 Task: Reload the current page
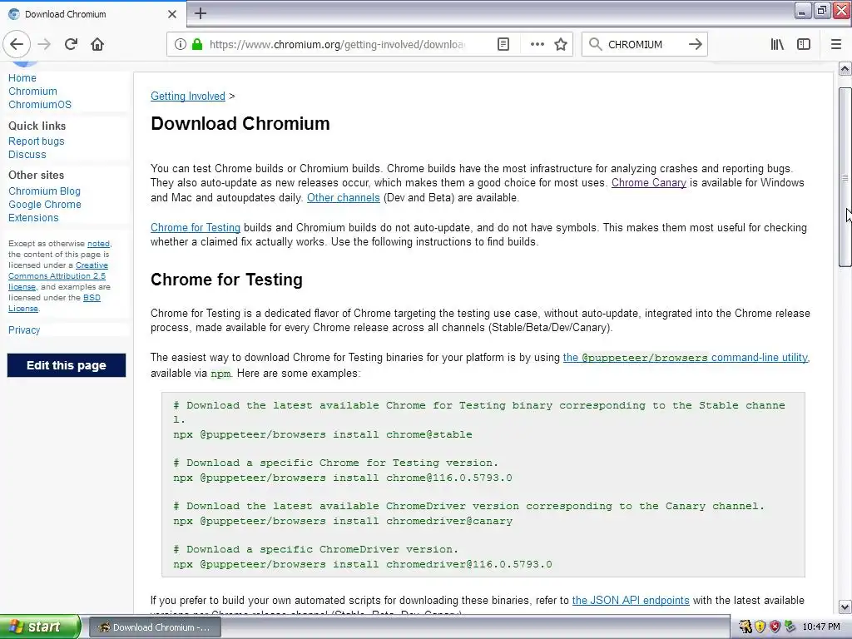71,44
